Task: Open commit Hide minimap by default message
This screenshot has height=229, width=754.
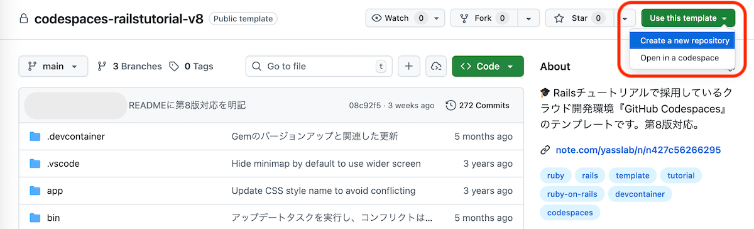Action: 326,164
